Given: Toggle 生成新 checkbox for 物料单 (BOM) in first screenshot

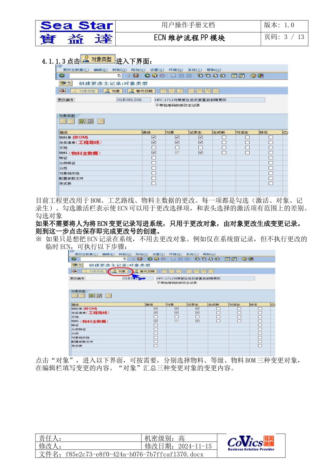Looking at the screenshot, I should [x=224, y=137].
